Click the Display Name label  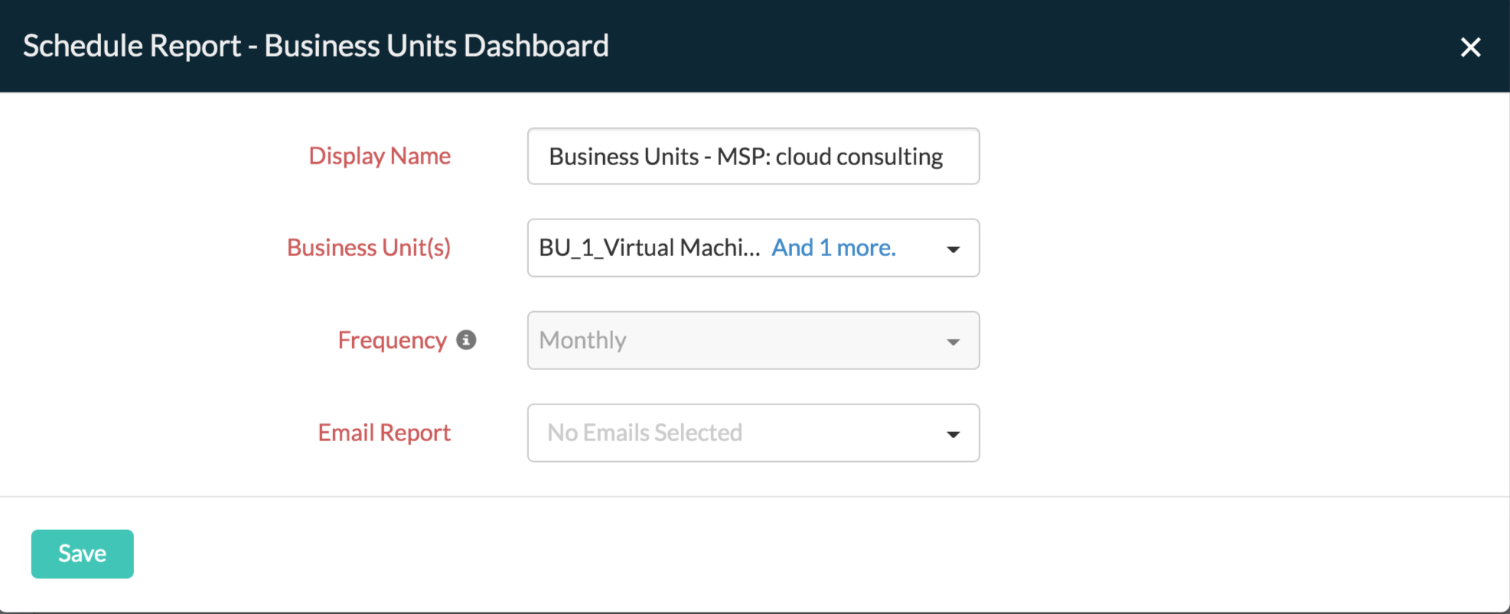click(x=380, y=156)
